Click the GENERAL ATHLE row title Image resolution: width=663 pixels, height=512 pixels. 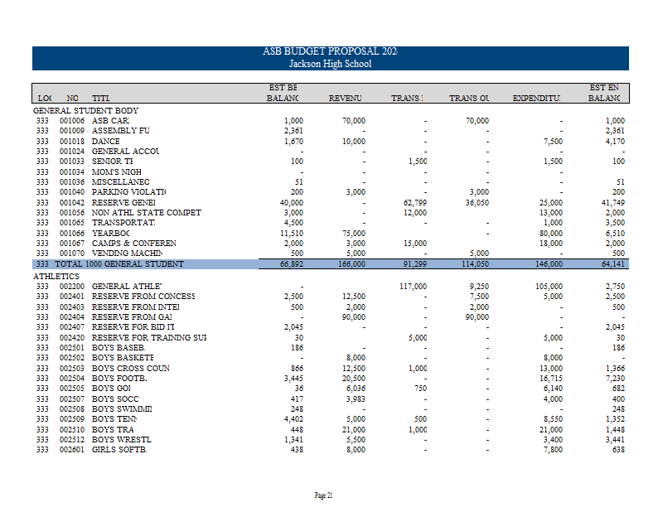click(127, 287)
